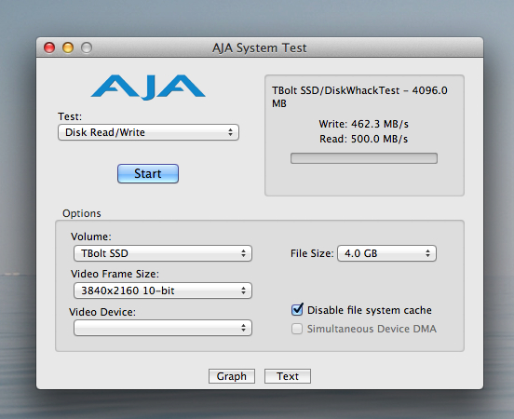Click the disabled zoom window button
The height and width of the screenshot is (419, 514).
click(87, 47)
